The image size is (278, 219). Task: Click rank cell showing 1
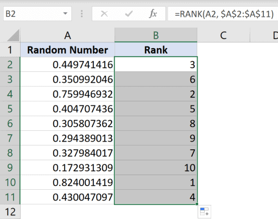156,182
